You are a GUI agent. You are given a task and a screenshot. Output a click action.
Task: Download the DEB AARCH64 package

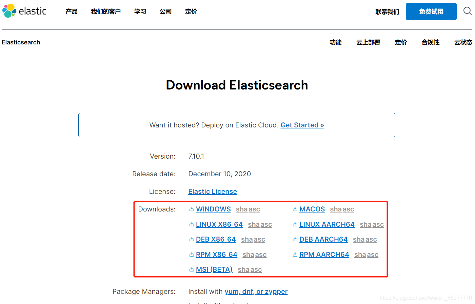[x=323, y=239]
